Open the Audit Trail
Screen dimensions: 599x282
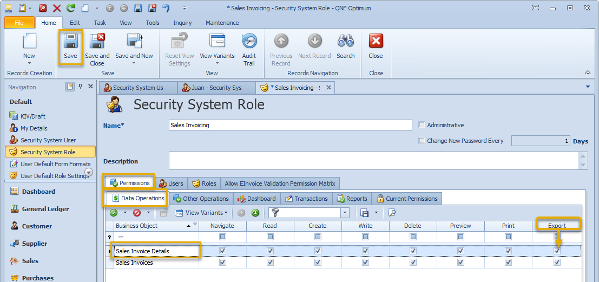[x=249, y=50]
